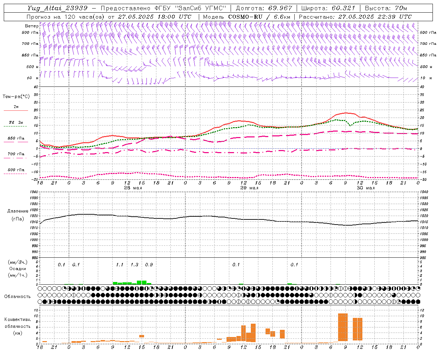Click the red 2м temperature legend line
Screen dimensions: 438x350
point(16,111)
